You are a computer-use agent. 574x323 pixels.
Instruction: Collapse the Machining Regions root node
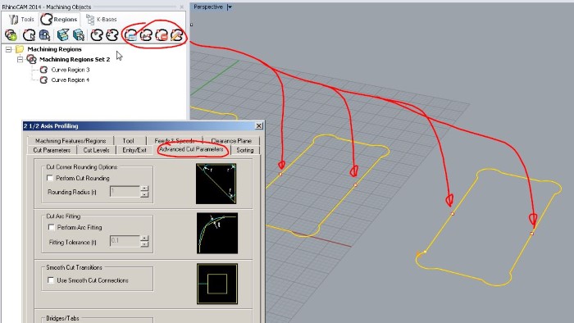(x=8, y=49)
